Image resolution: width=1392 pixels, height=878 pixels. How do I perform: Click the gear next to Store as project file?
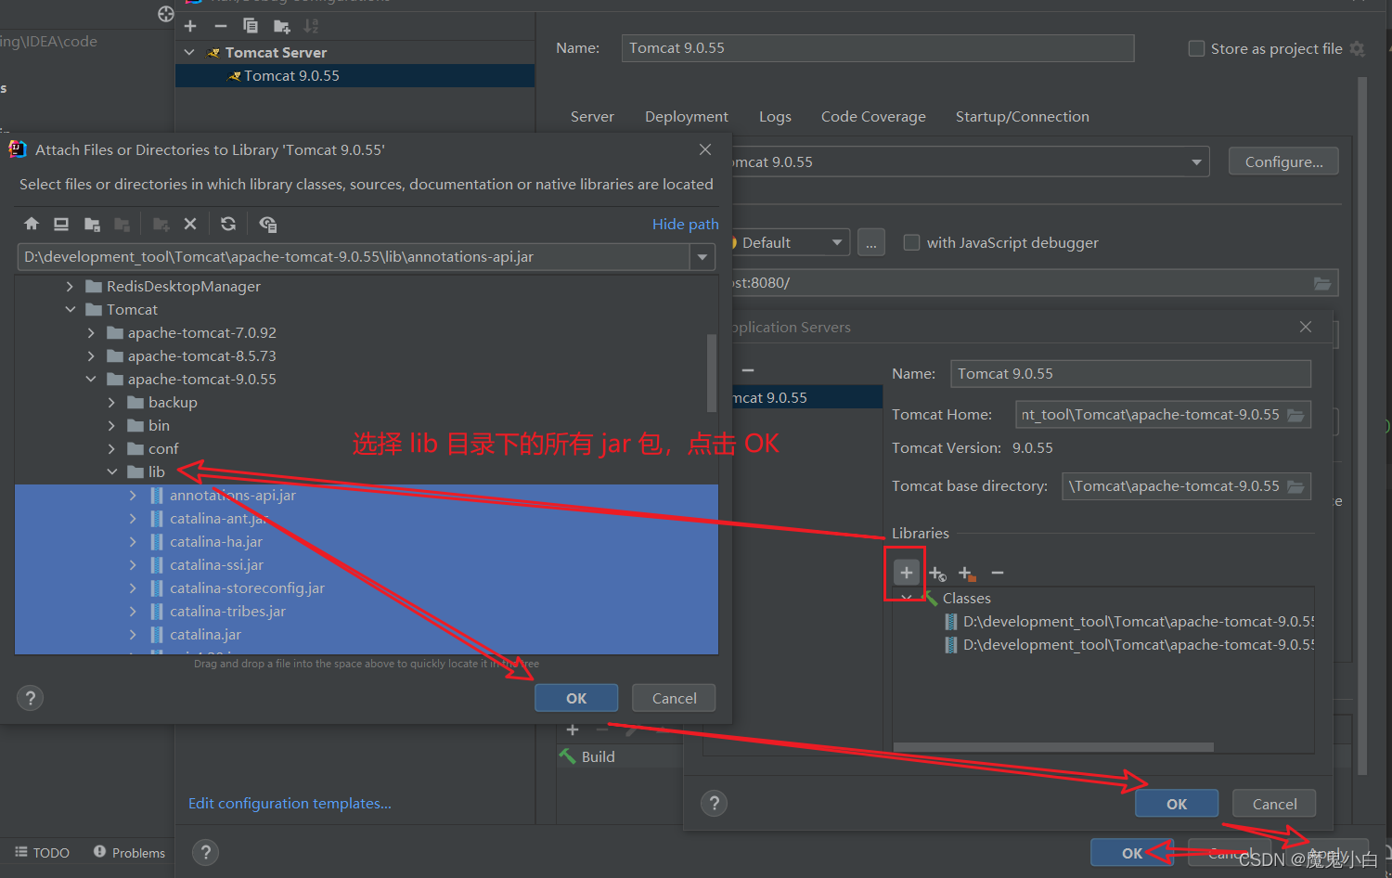1357,48
